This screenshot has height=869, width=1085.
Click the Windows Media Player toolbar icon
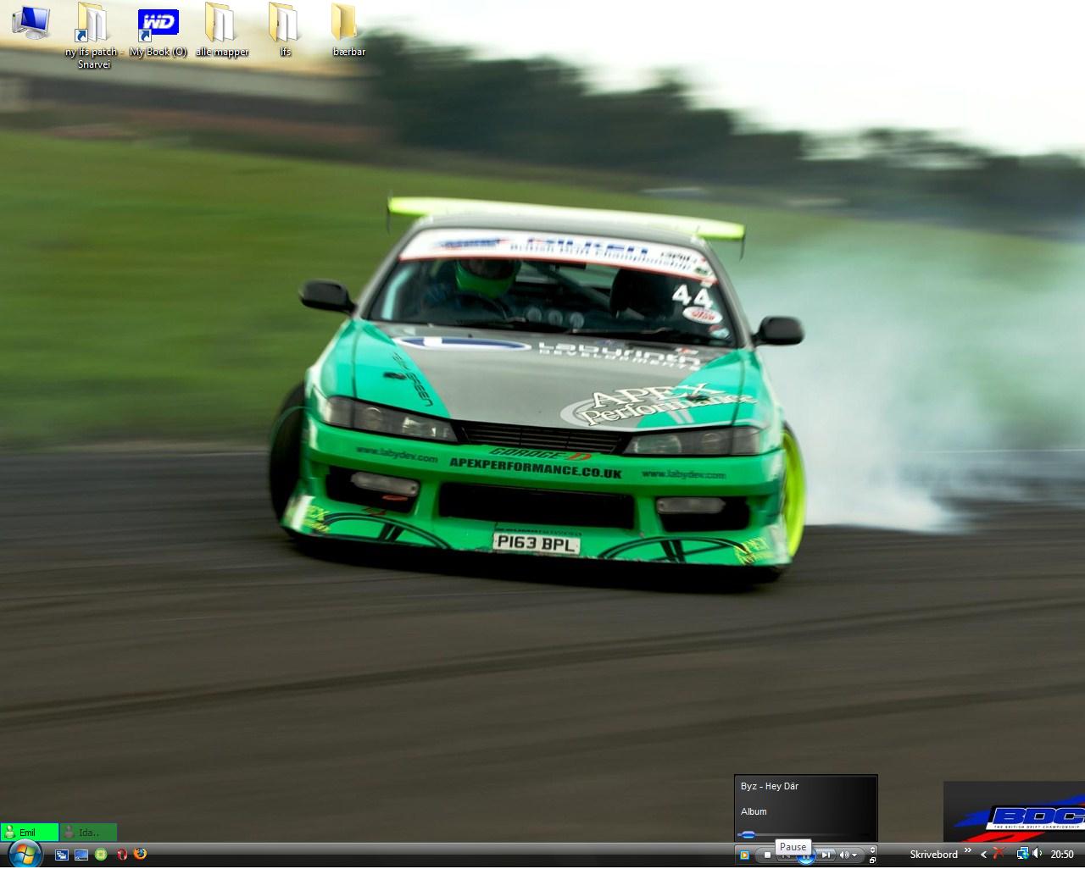tap(744, 855)
